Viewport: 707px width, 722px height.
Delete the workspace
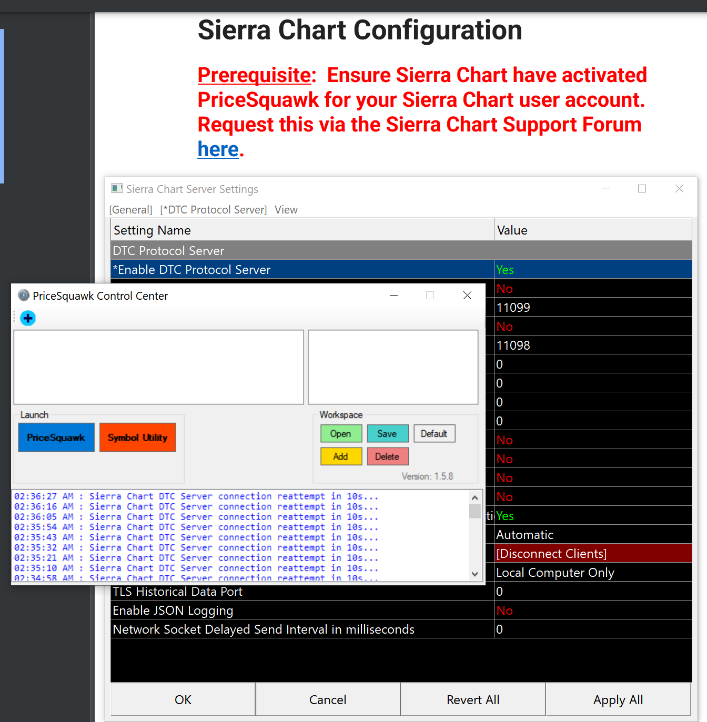click(x=388, y=456)
